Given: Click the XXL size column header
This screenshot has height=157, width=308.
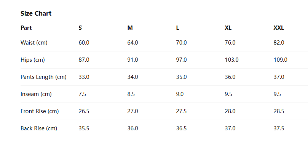Looking at the screenshot, I should pyautogui.click(x=279, y=28).
